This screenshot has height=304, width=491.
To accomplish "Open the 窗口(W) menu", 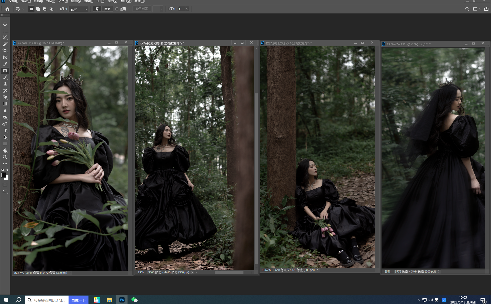I will click(x=126, y=1).
